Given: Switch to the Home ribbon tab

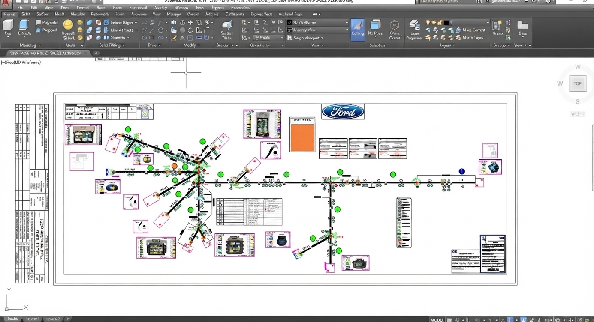Looking at the screenshot, I should (x=9, y=14).
